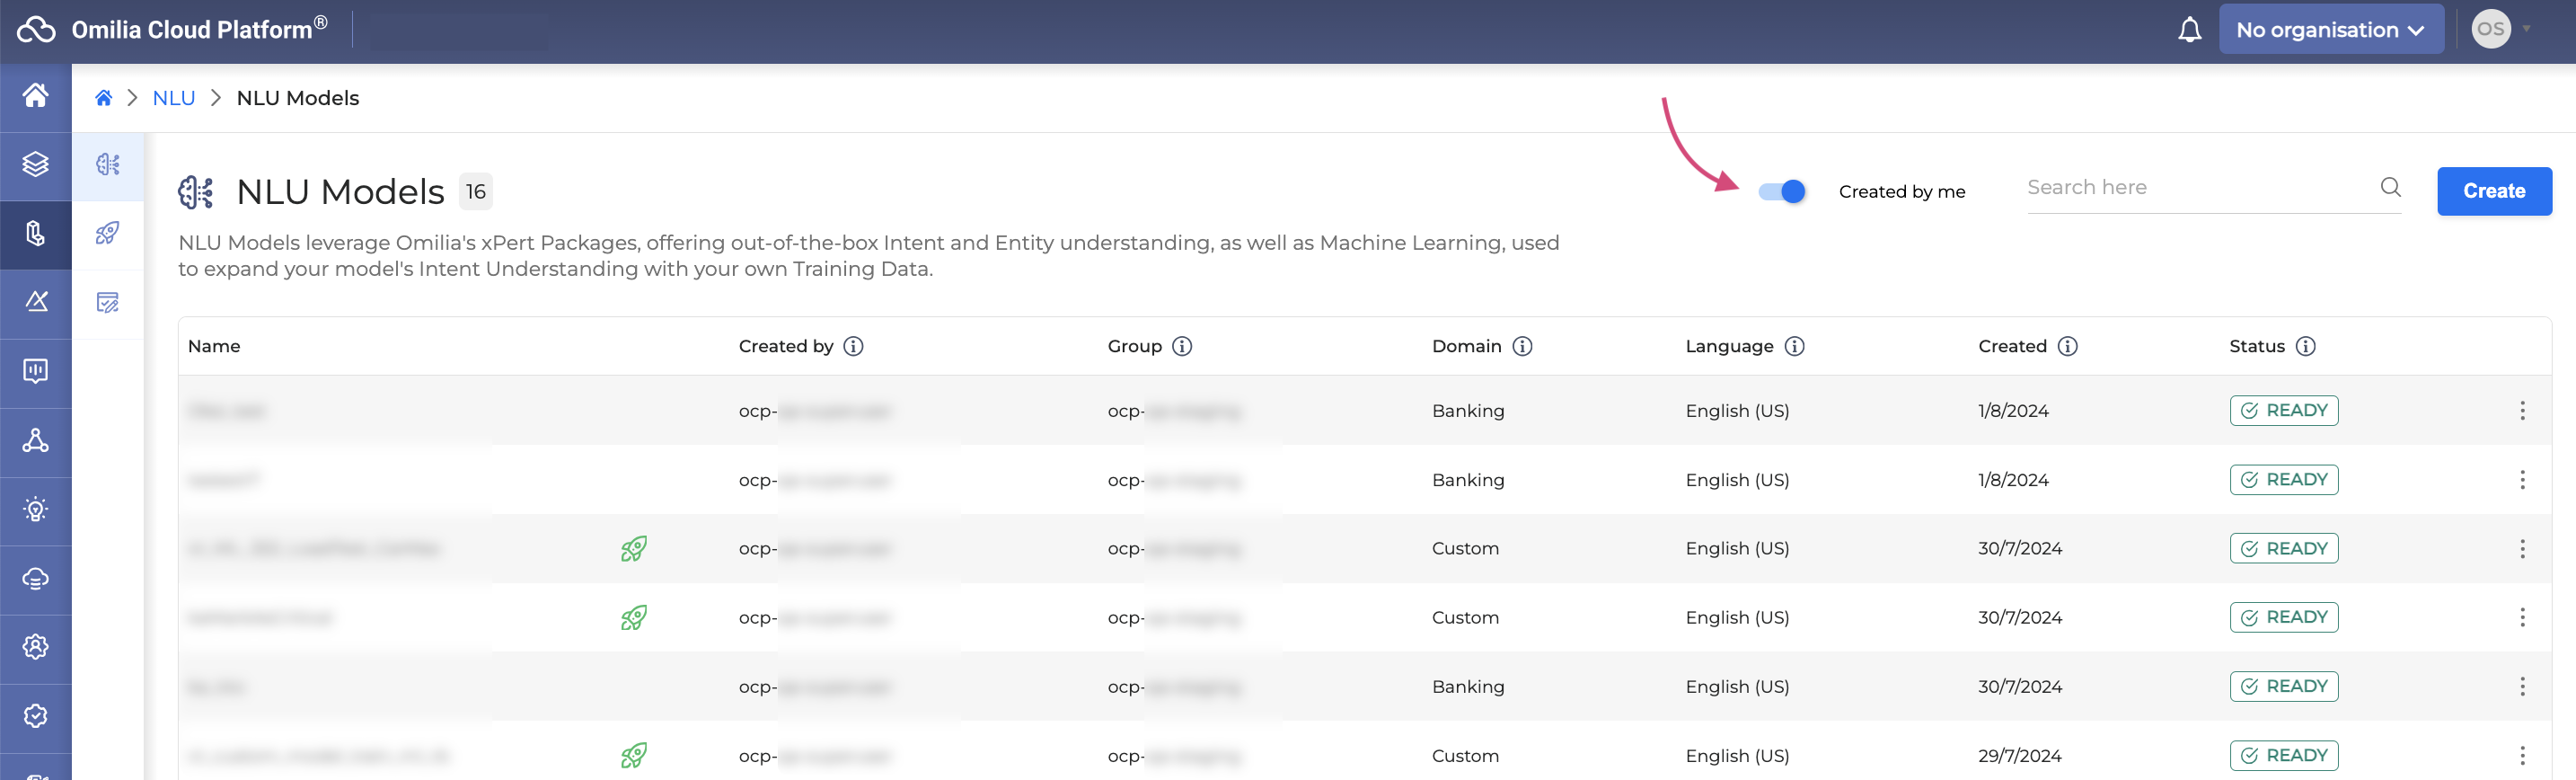Click the NLU Models page title
Image resolution: width=2576 pixels, height=780 pixels.
pos(340,192)
